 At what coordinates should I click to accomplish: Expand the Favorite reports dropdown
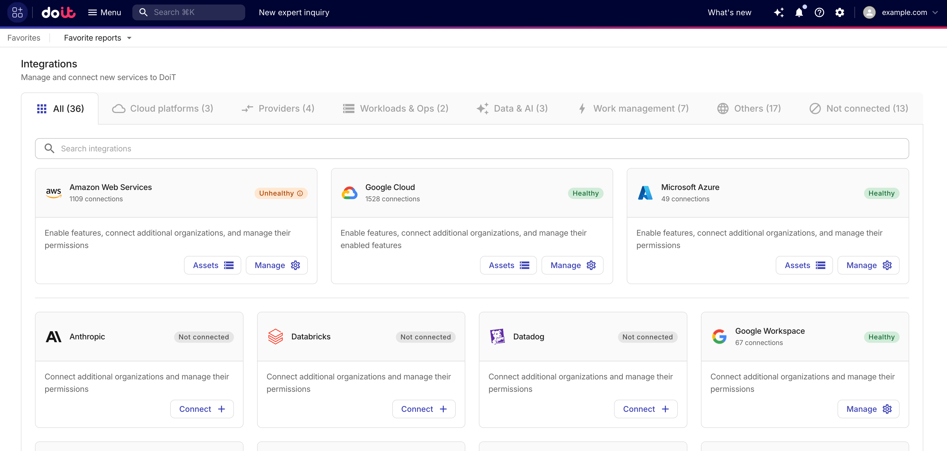pyautogui.click(x=97, y=37)
